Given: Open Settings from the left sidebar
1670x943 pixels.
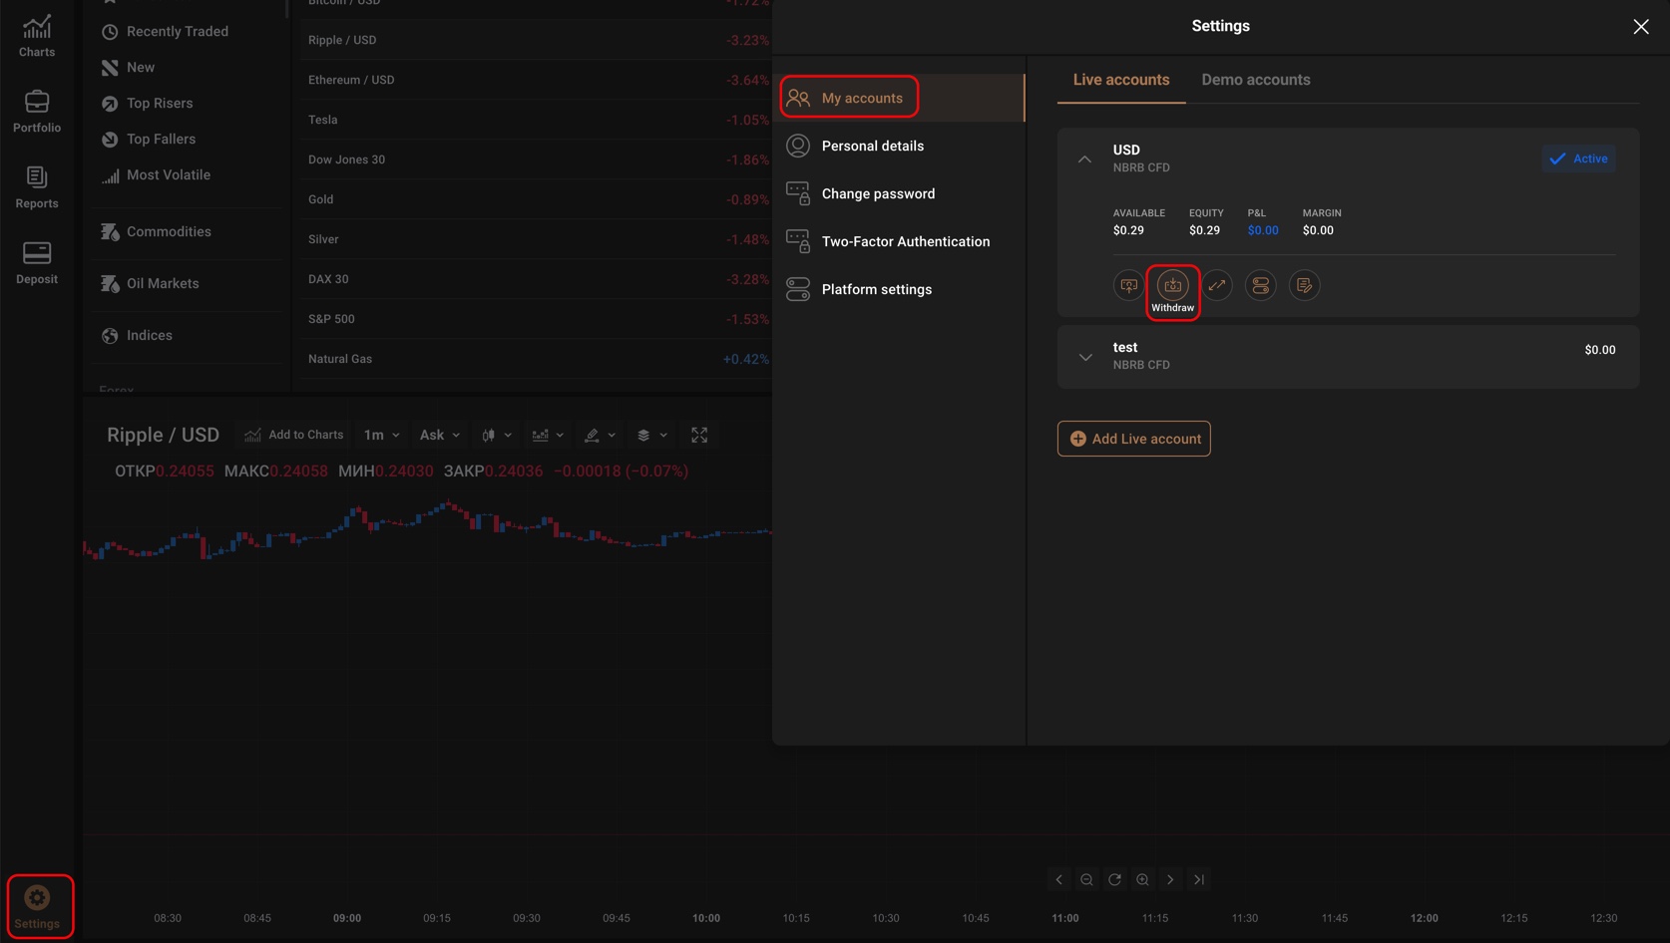Looking at the screenshot, I should coord(37,906).
